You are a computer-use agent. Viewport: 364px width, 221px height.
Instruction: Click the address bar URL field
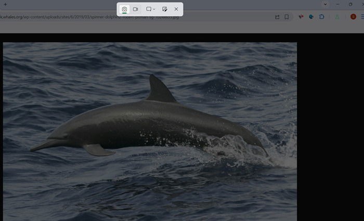point(130,17)
